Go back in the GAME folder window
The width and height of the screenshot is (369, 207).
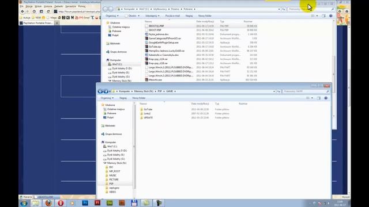[x=100, y=91]
